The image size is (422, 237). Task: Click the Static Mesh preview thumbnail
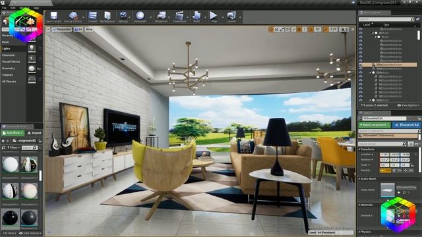point(387,190)
